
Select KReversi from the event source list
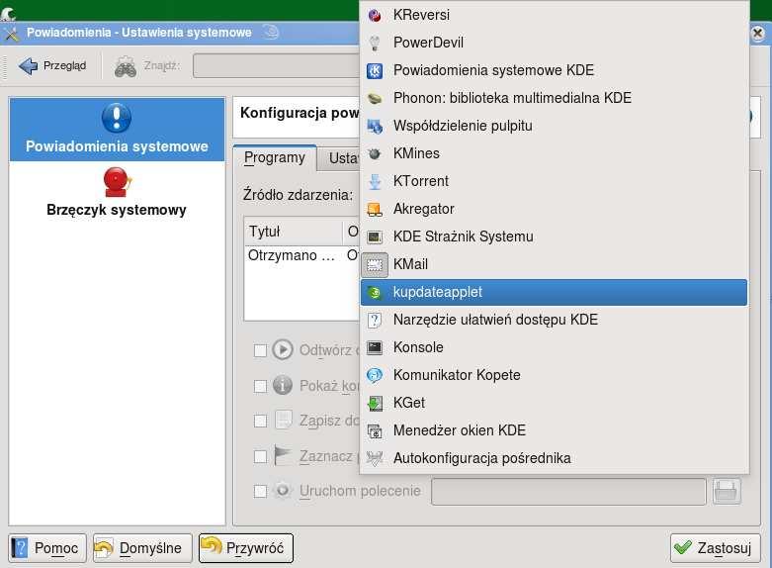[554, 15]
